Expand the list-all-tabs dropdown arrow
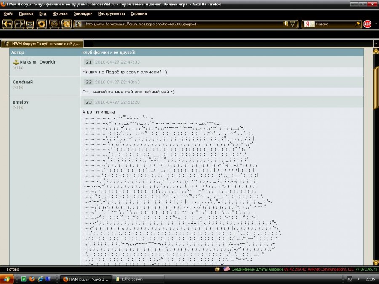Image resolution: width=379 pixels, height=284 pixels. [375, 43]
